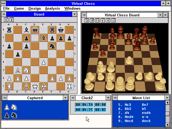Open the File menu
The height and width of the screenshot is (129, 172).
click(x=6, y=8)
